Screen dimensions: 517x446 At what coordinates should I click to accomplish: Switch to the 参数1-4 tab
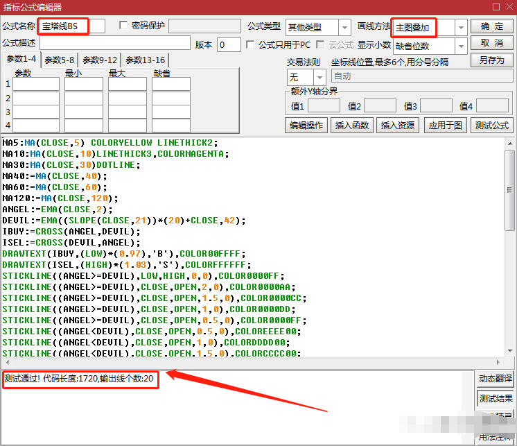(21, 59)
